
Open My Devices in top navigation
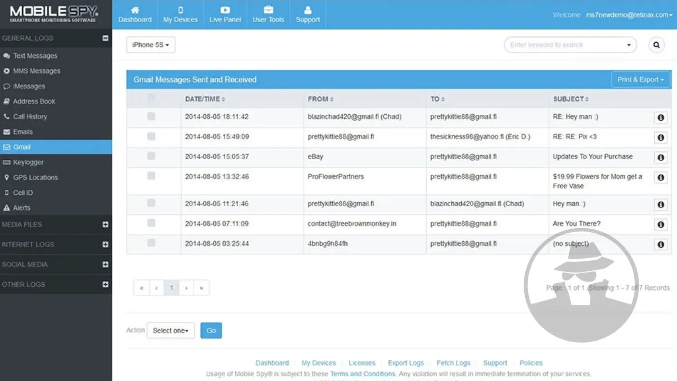180,15
